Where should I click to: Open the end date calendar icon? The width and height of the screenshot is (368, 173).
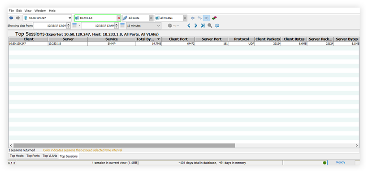[x=122, y=25]
